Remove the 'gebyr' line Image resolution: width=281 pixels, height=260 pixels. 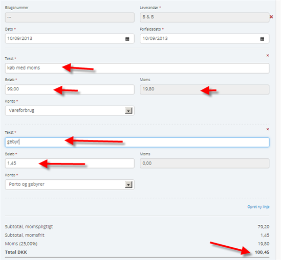[268, 129]
